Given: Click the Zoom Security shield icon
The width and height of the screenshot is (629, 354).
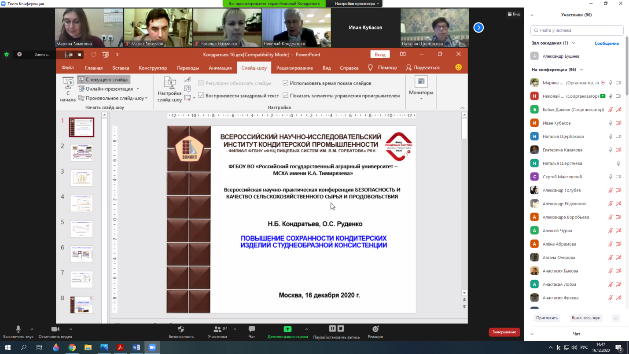Looking at the screenshot, I should (181, 329).
